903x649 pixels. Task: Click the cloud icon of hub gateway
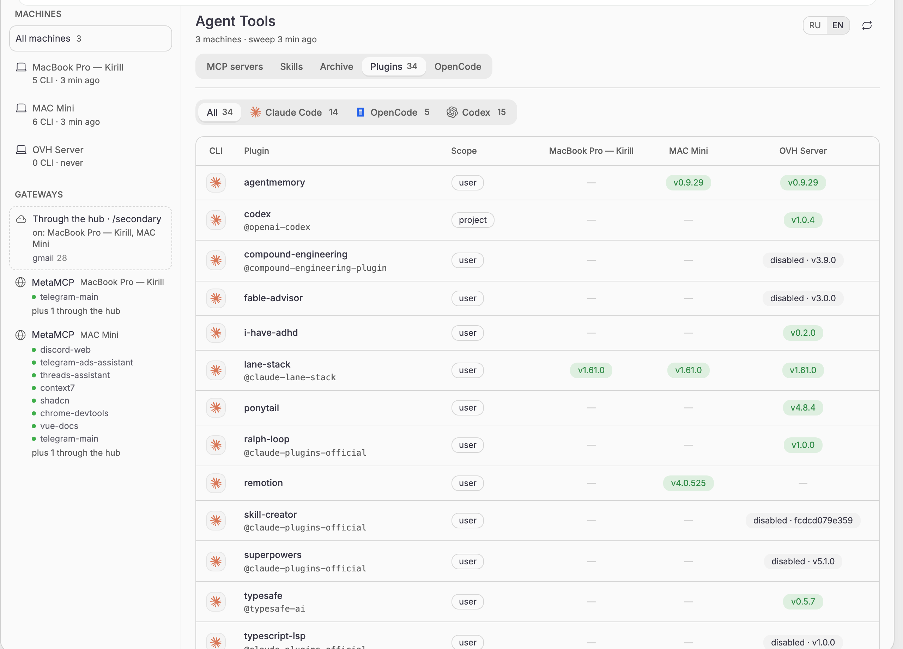(x=21, y=219)
